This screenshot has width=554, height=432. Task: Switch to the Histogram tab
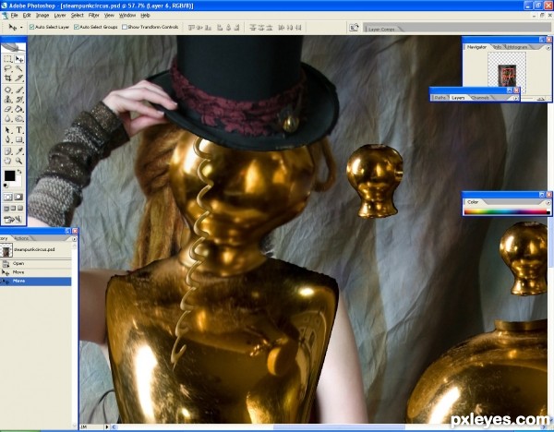pyautogui.click(x=517, y=47)
